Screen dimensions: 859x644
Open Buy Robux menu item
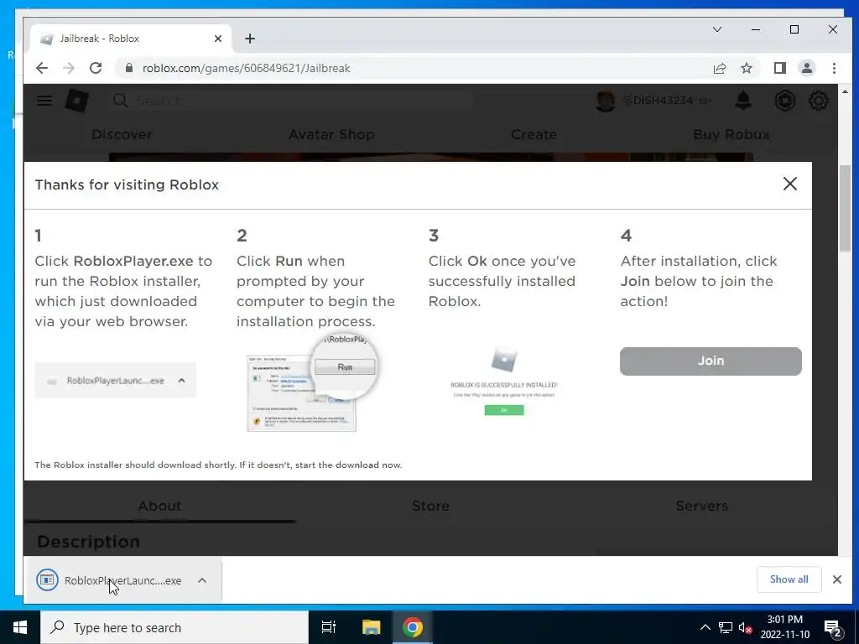(x=731, y=134)
